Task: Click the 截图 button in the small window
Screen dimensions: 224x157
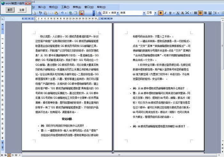Action: (10, 10)
